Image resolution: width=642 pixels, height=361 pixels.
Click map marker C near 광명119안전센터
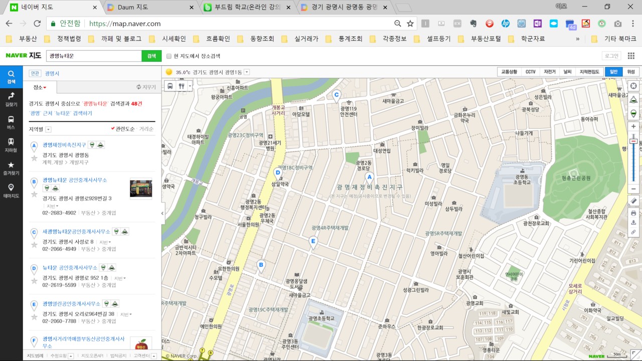[x=337, y=95]
